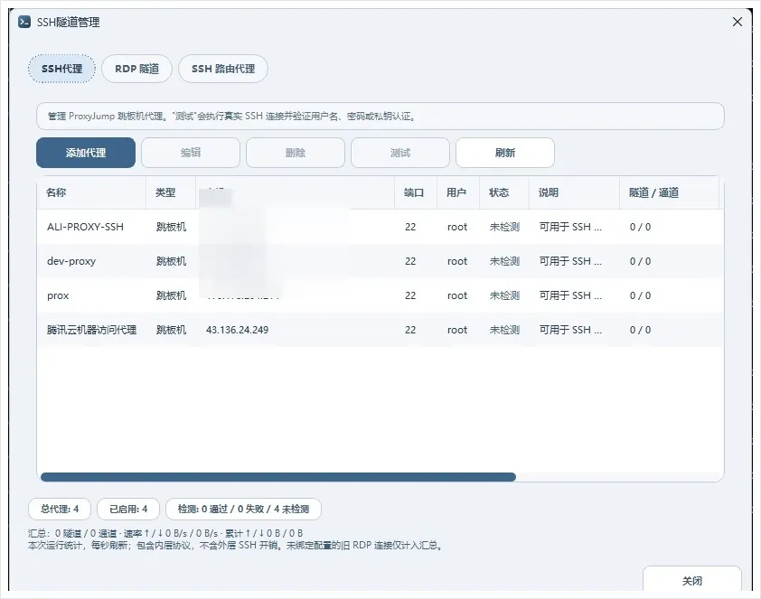Viewport: 761px width, 599px height.
Task: Click the 测试 button
Action: coord(400,153)
